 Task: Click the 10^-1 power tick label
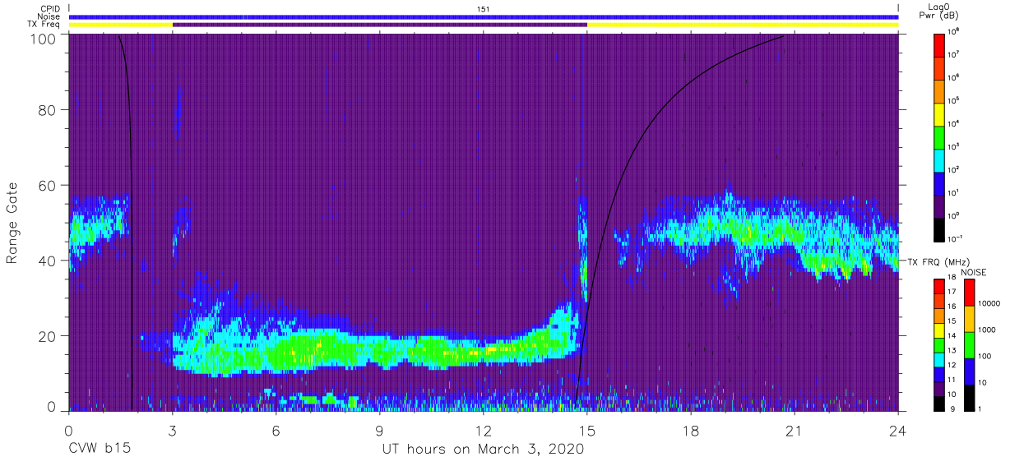coord(955,238)
